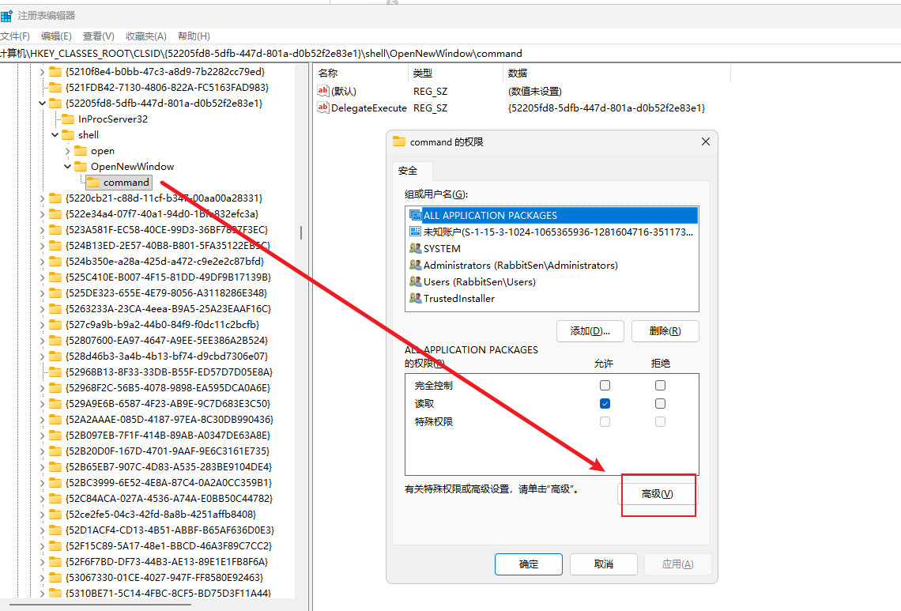Collapse the shell key
Image resolution: width=901 pixels, height=611 pixels.
click(55, 135)
